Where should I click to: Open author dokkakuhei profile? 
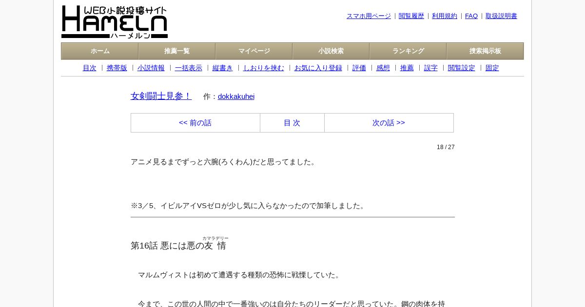point(236,96)
